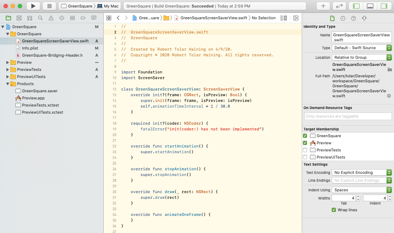Switch to the issue navigator warning icon

pyautogui.click(x=51, y=18)
